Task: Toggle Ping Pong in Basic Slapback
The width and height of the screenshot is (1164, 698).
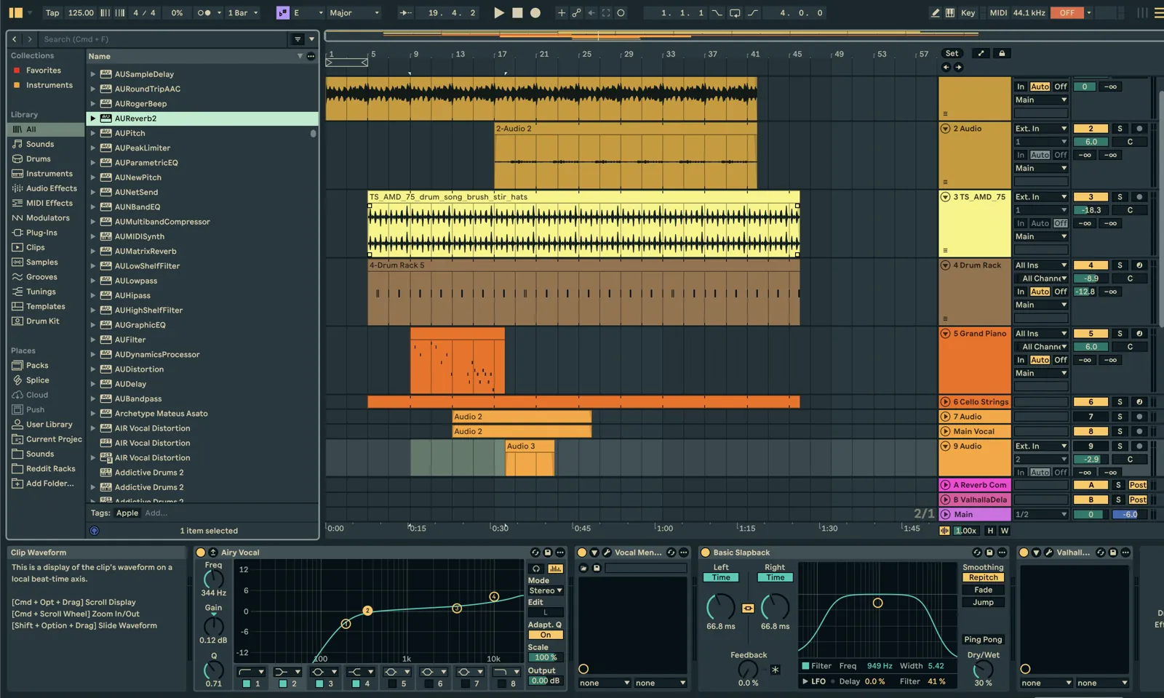Action: point(983,640)
